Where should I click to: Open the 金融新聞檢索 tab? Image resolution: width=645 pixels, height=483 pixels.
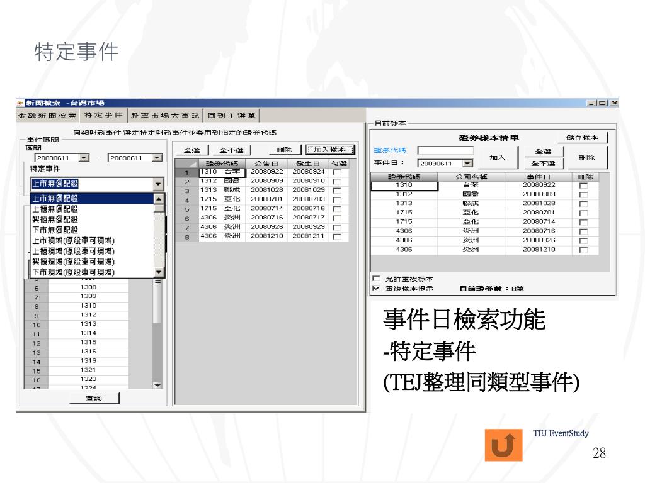point(47,116)
